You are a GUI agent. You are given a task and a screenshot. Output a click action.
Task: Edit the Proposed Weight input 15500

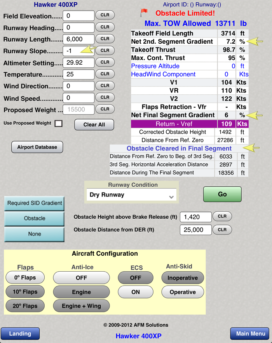[78, 110]
